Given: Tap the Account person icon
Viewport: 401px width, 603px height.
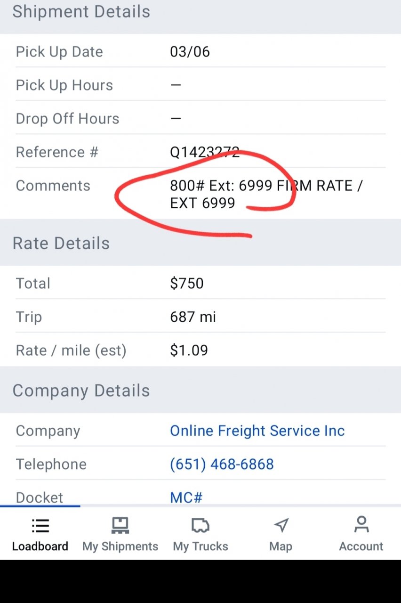Looking at the screenshot, I should (361, 525).
